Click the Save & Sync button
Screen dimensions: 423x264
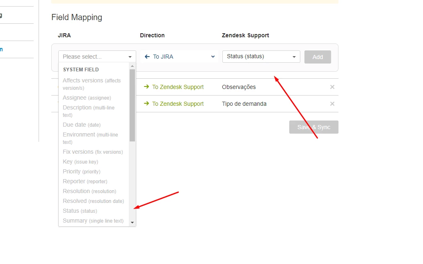314,127
